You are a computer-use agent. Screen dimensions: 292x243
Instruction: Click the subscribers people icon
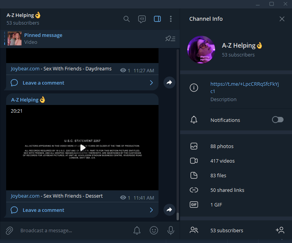pos(194,230)
